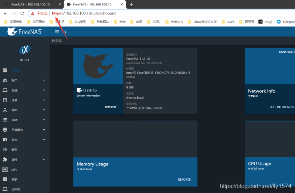Click the Reports chart icon
The width and height of the screenshot is (295, 193).
tap(5, 179)
